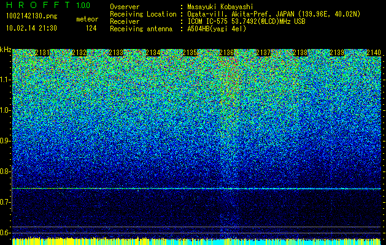Click the bright horizontal carrier line near 0.75 kHz
The image size is (386, 245).
196,189
